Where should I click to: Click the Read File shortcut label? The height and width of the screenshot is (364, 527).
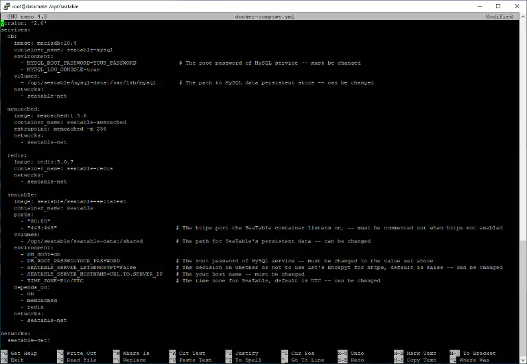[x=82, y=360]
